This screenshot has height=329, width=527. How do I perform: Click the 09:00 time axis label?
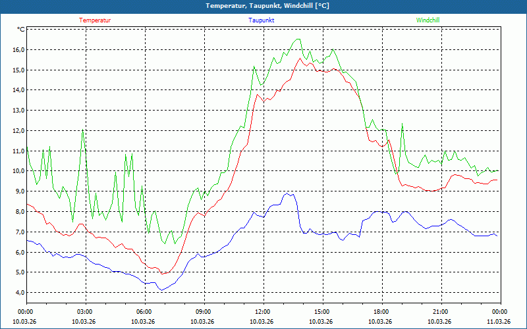[x=203, y=312]
